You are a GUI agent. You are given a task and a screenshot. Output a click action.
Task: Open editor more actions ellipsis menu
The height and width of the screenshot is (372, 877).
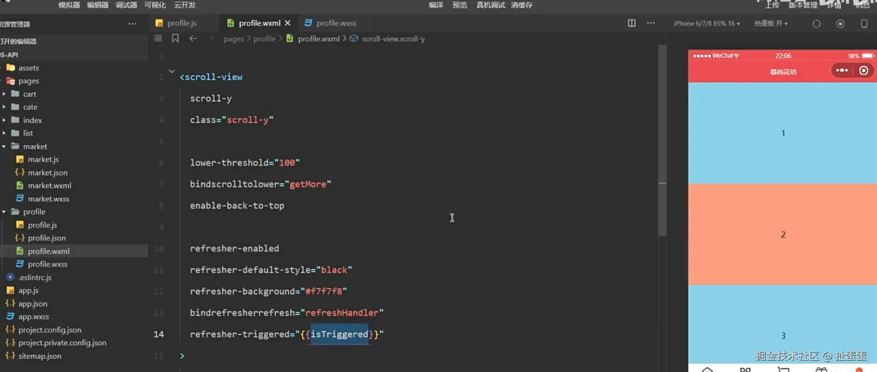tap(651, 23)
